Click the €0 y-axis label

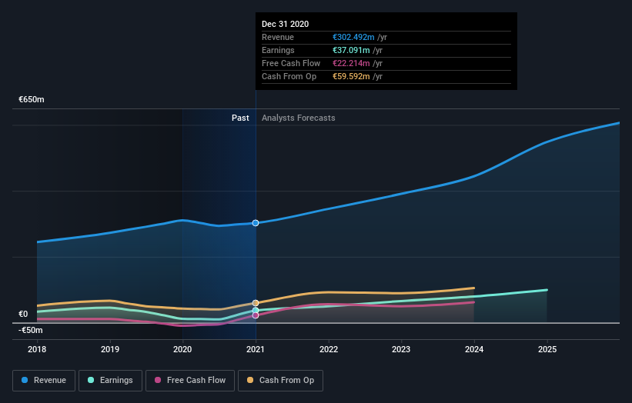pyautogui.click(x=23, y=314)
